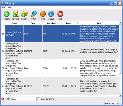Click the vertical scrollbar down arrow

(120, 95)
